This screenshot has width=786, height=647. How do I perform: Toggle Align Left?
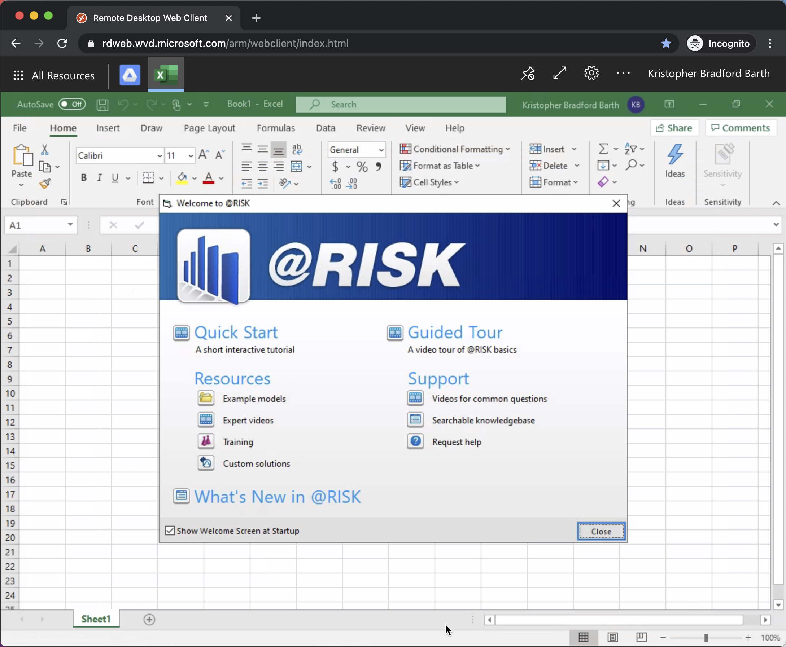tap(246, 166)
